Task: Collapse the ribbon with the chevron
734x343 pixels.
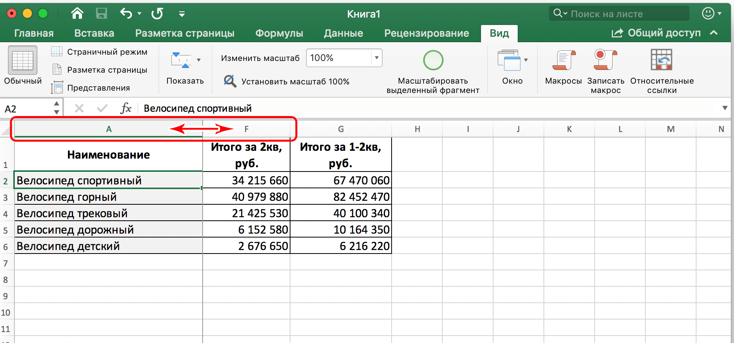Action: 714,33
